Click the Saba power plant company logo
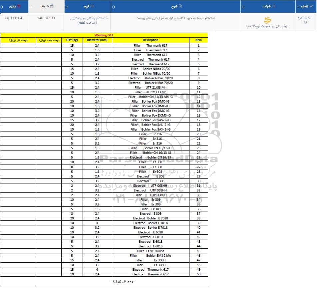317x295 pixels. coord(267,20)
